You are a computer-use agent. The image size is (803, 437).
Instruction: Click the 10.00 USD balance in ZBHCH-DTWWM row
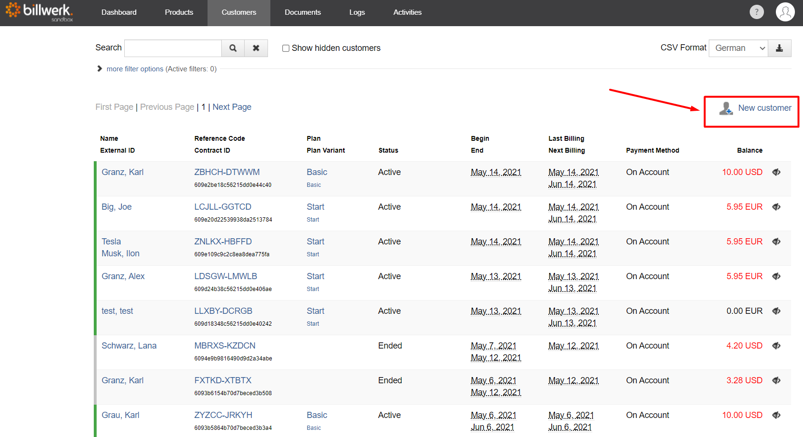[742, 172]
